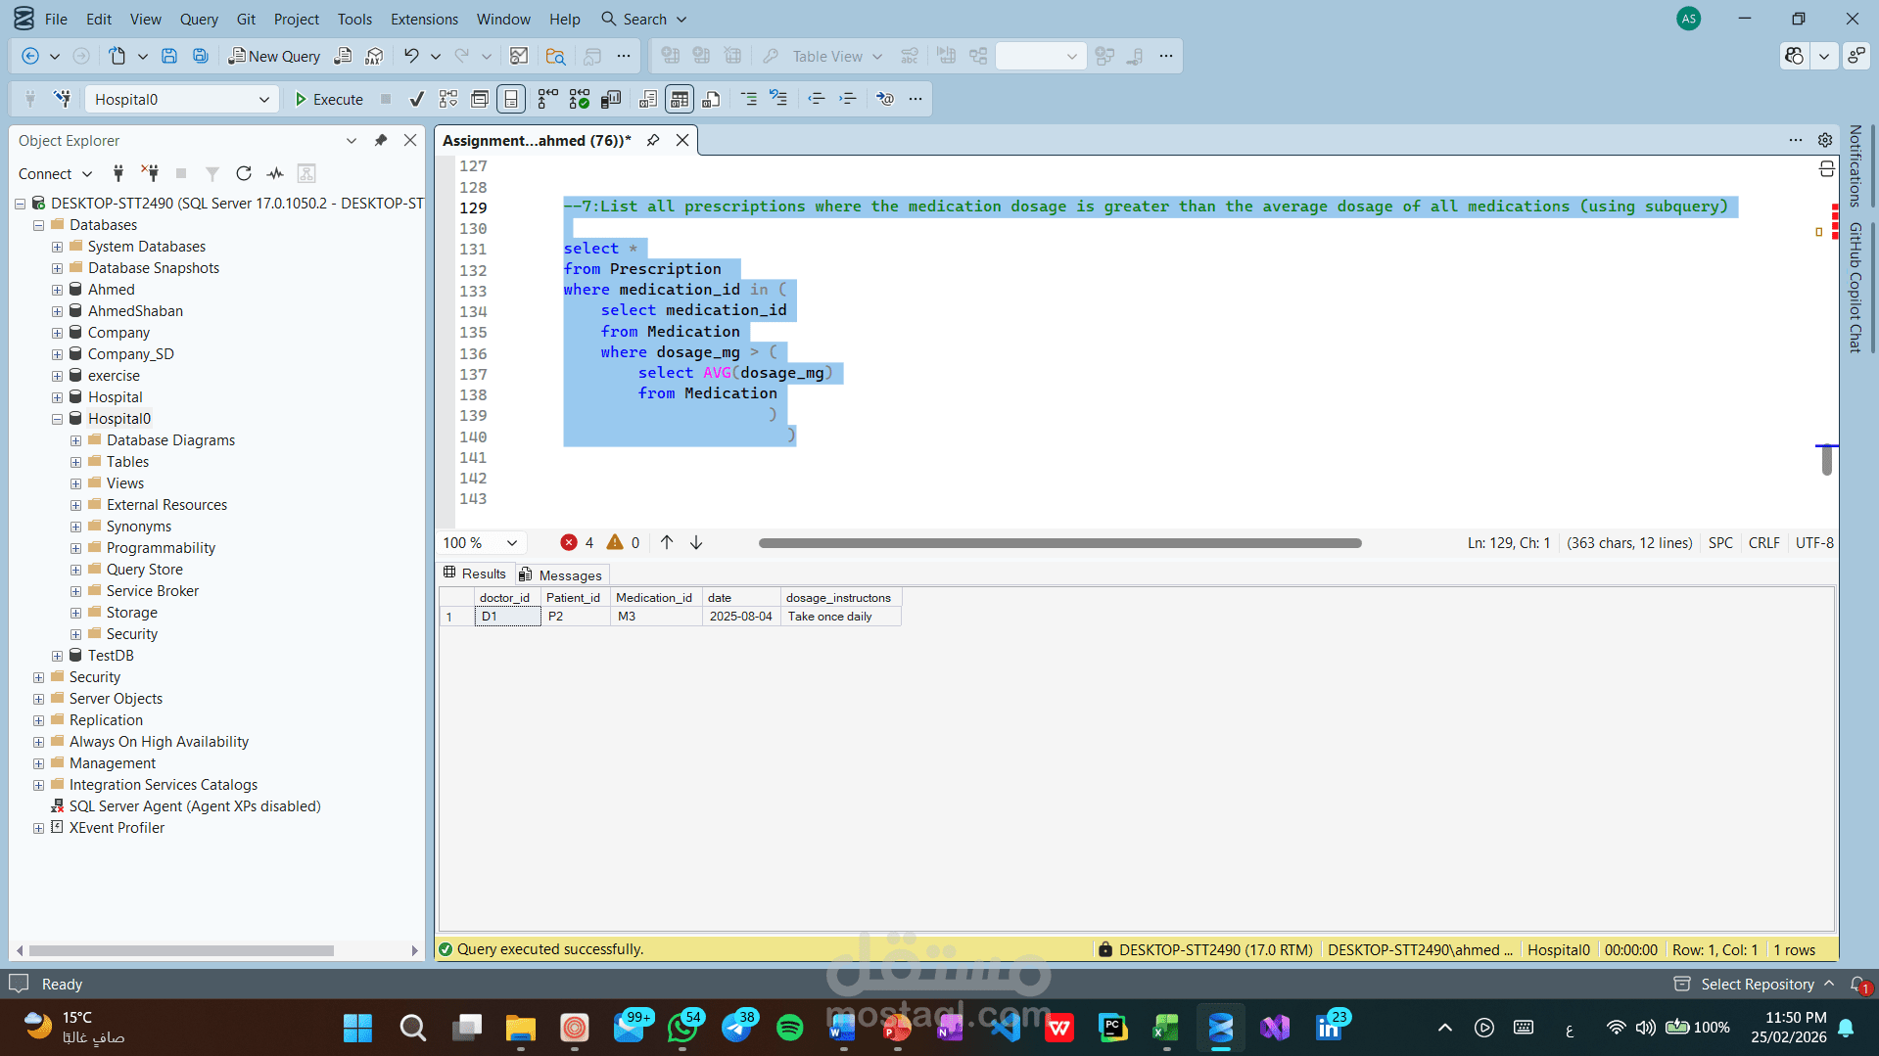Open the Search box in title bar
The width and height of the screenshot is (1879, 1056).
[644, 19]
